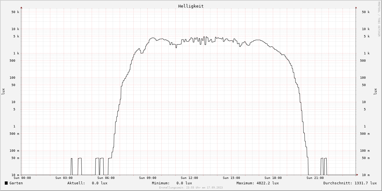
Task: Select the Sun 06:00 time axis label
Action: pos(106,178)
